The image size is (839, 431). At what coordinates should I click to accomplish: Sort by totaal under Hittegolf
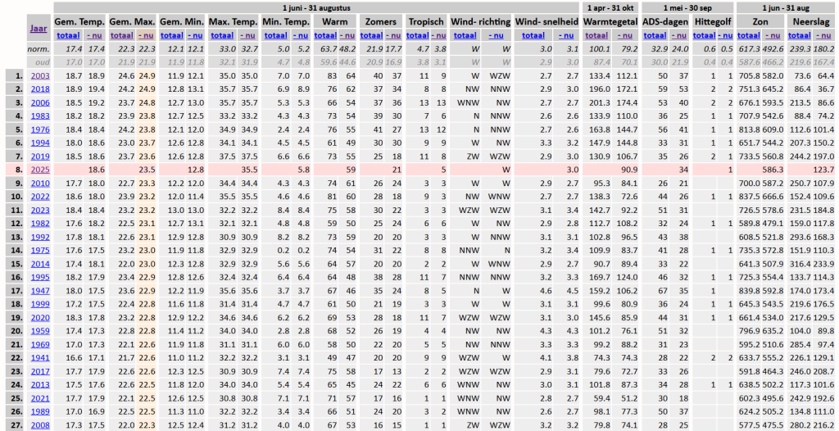click(704, 35)
